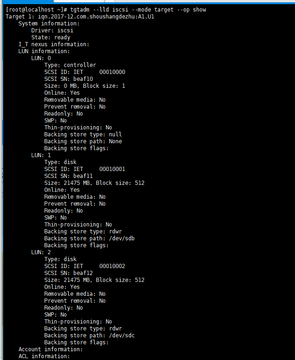Click the I_T nexus information heading
The height and width of the screenshot is (360, 295).
click(x=54, y=44)
